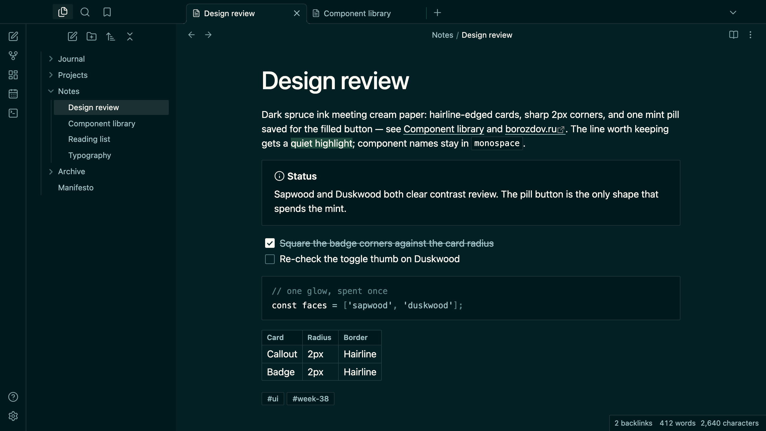Navigate back with left arrow
The height and width of the screenshot is (431, 766).
[x=191, y=35]
